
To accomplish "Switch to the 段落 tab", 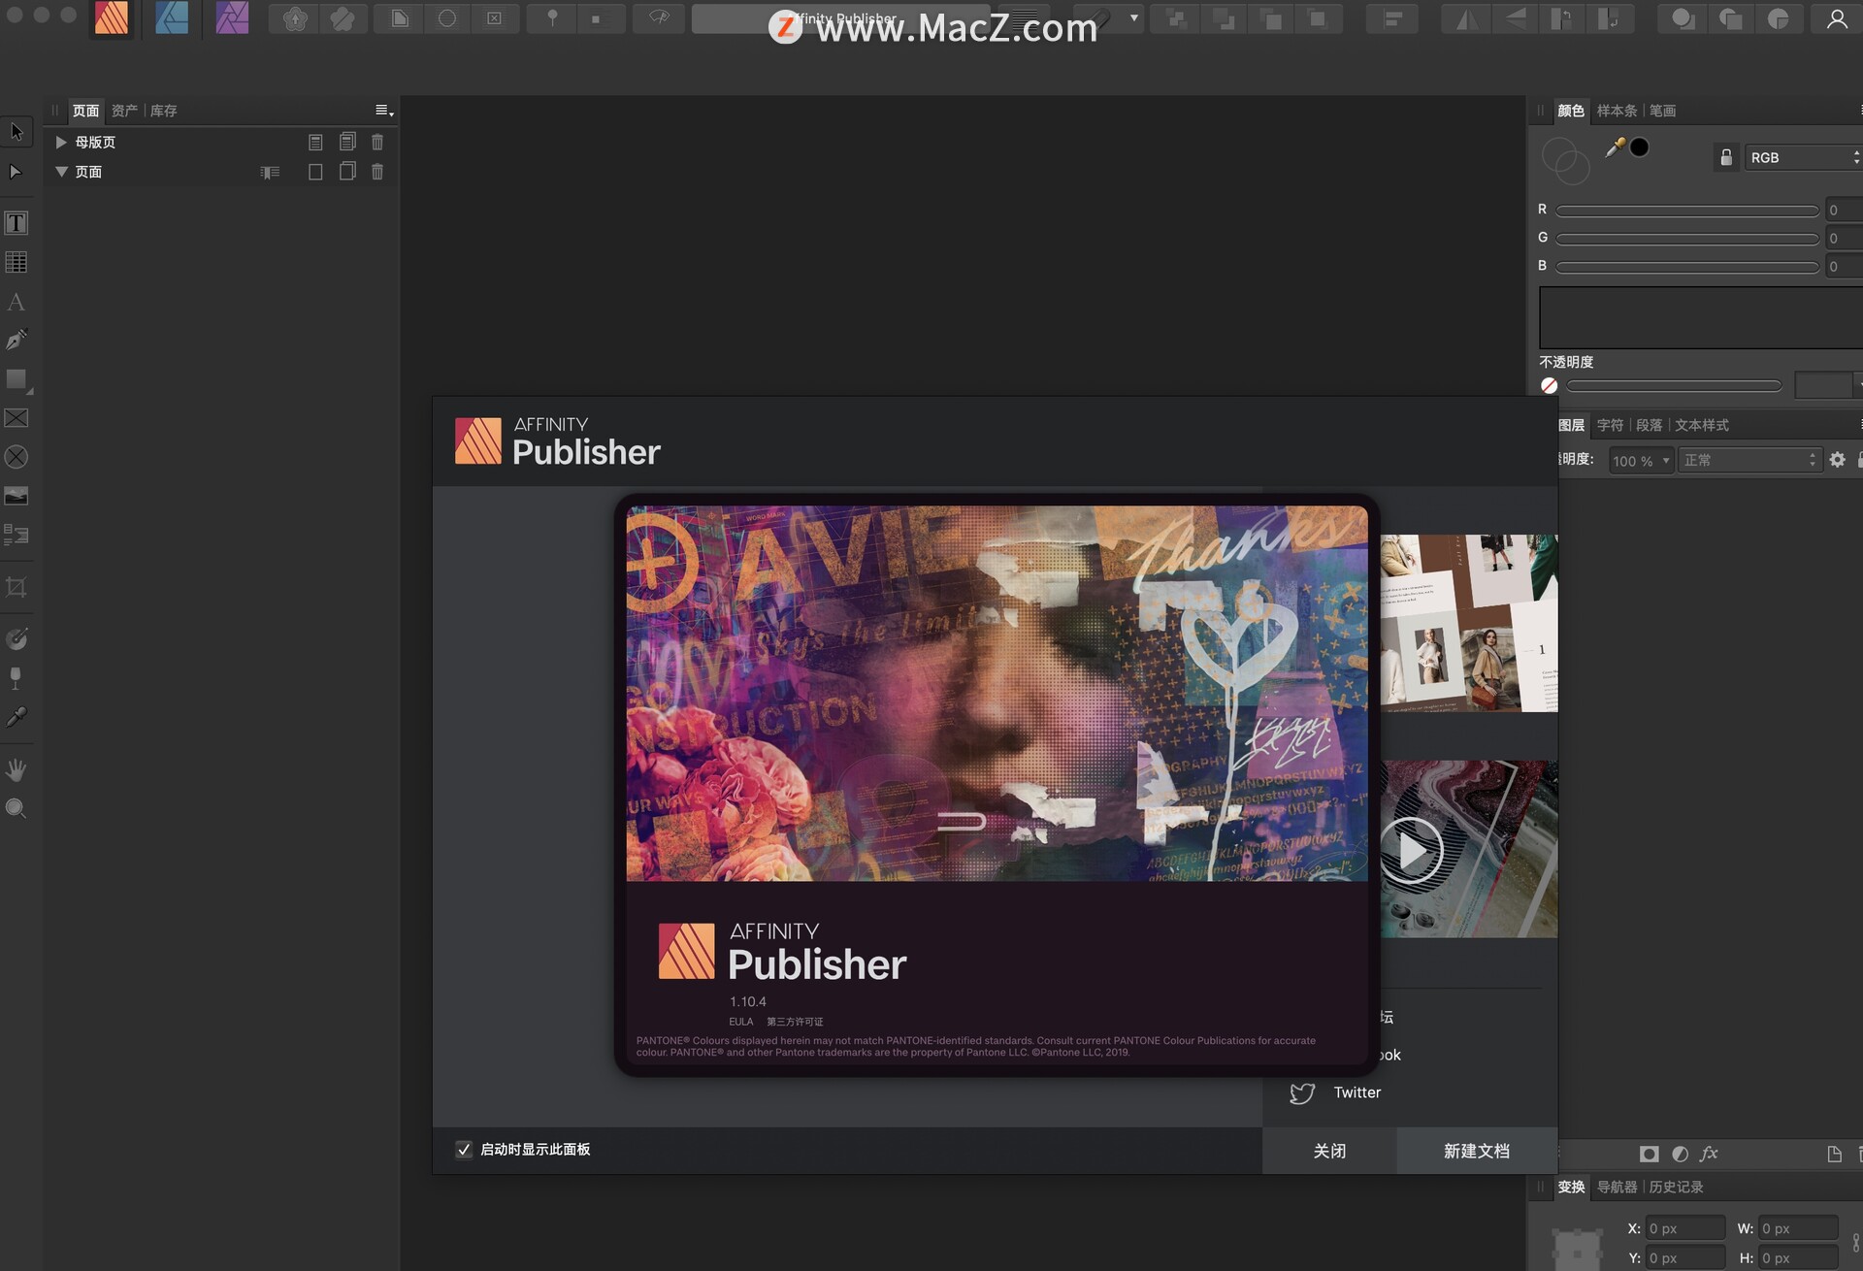I will coord(1649,425).
